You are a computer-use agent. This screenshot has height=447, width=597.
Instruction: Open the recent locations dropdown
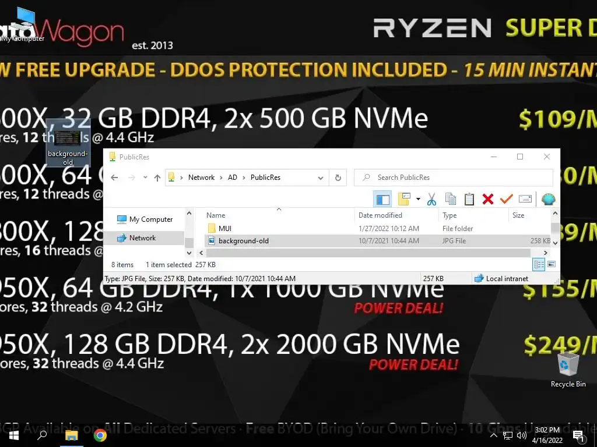[x=145, y=178]
